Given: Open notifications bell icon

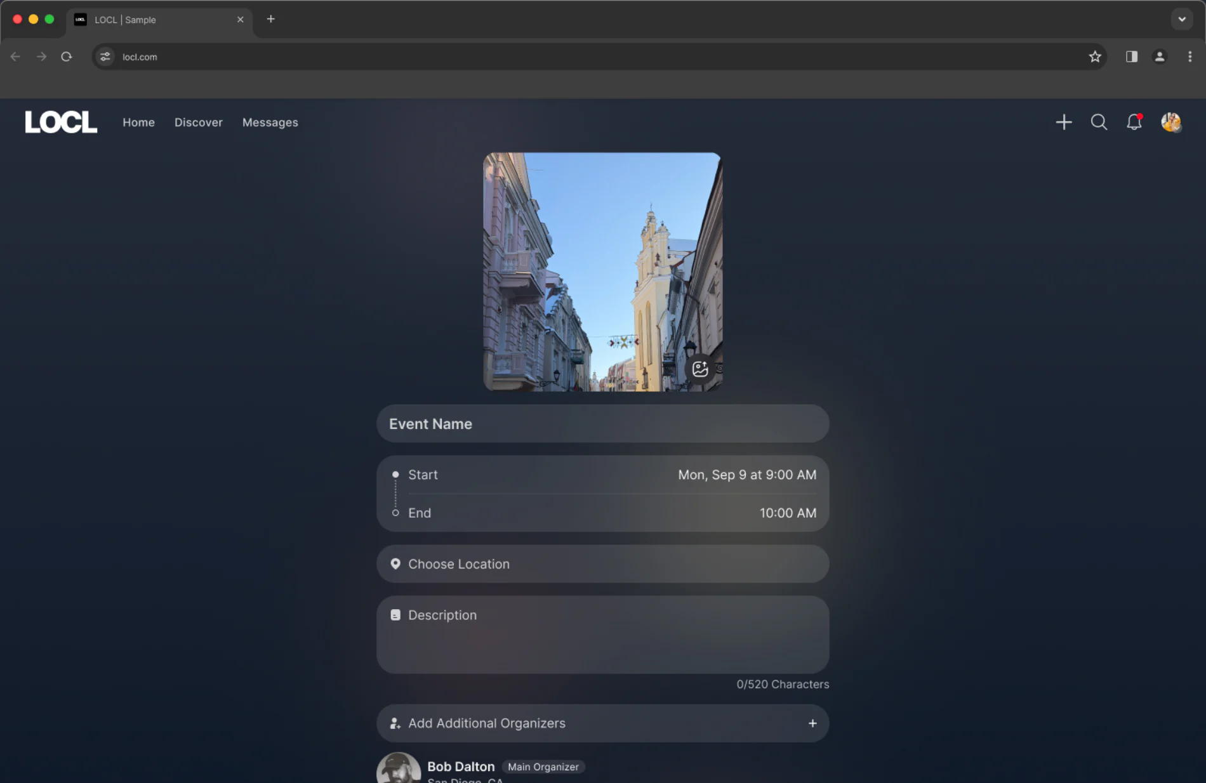Looking at the screenshot, I should pos(1134,122).
